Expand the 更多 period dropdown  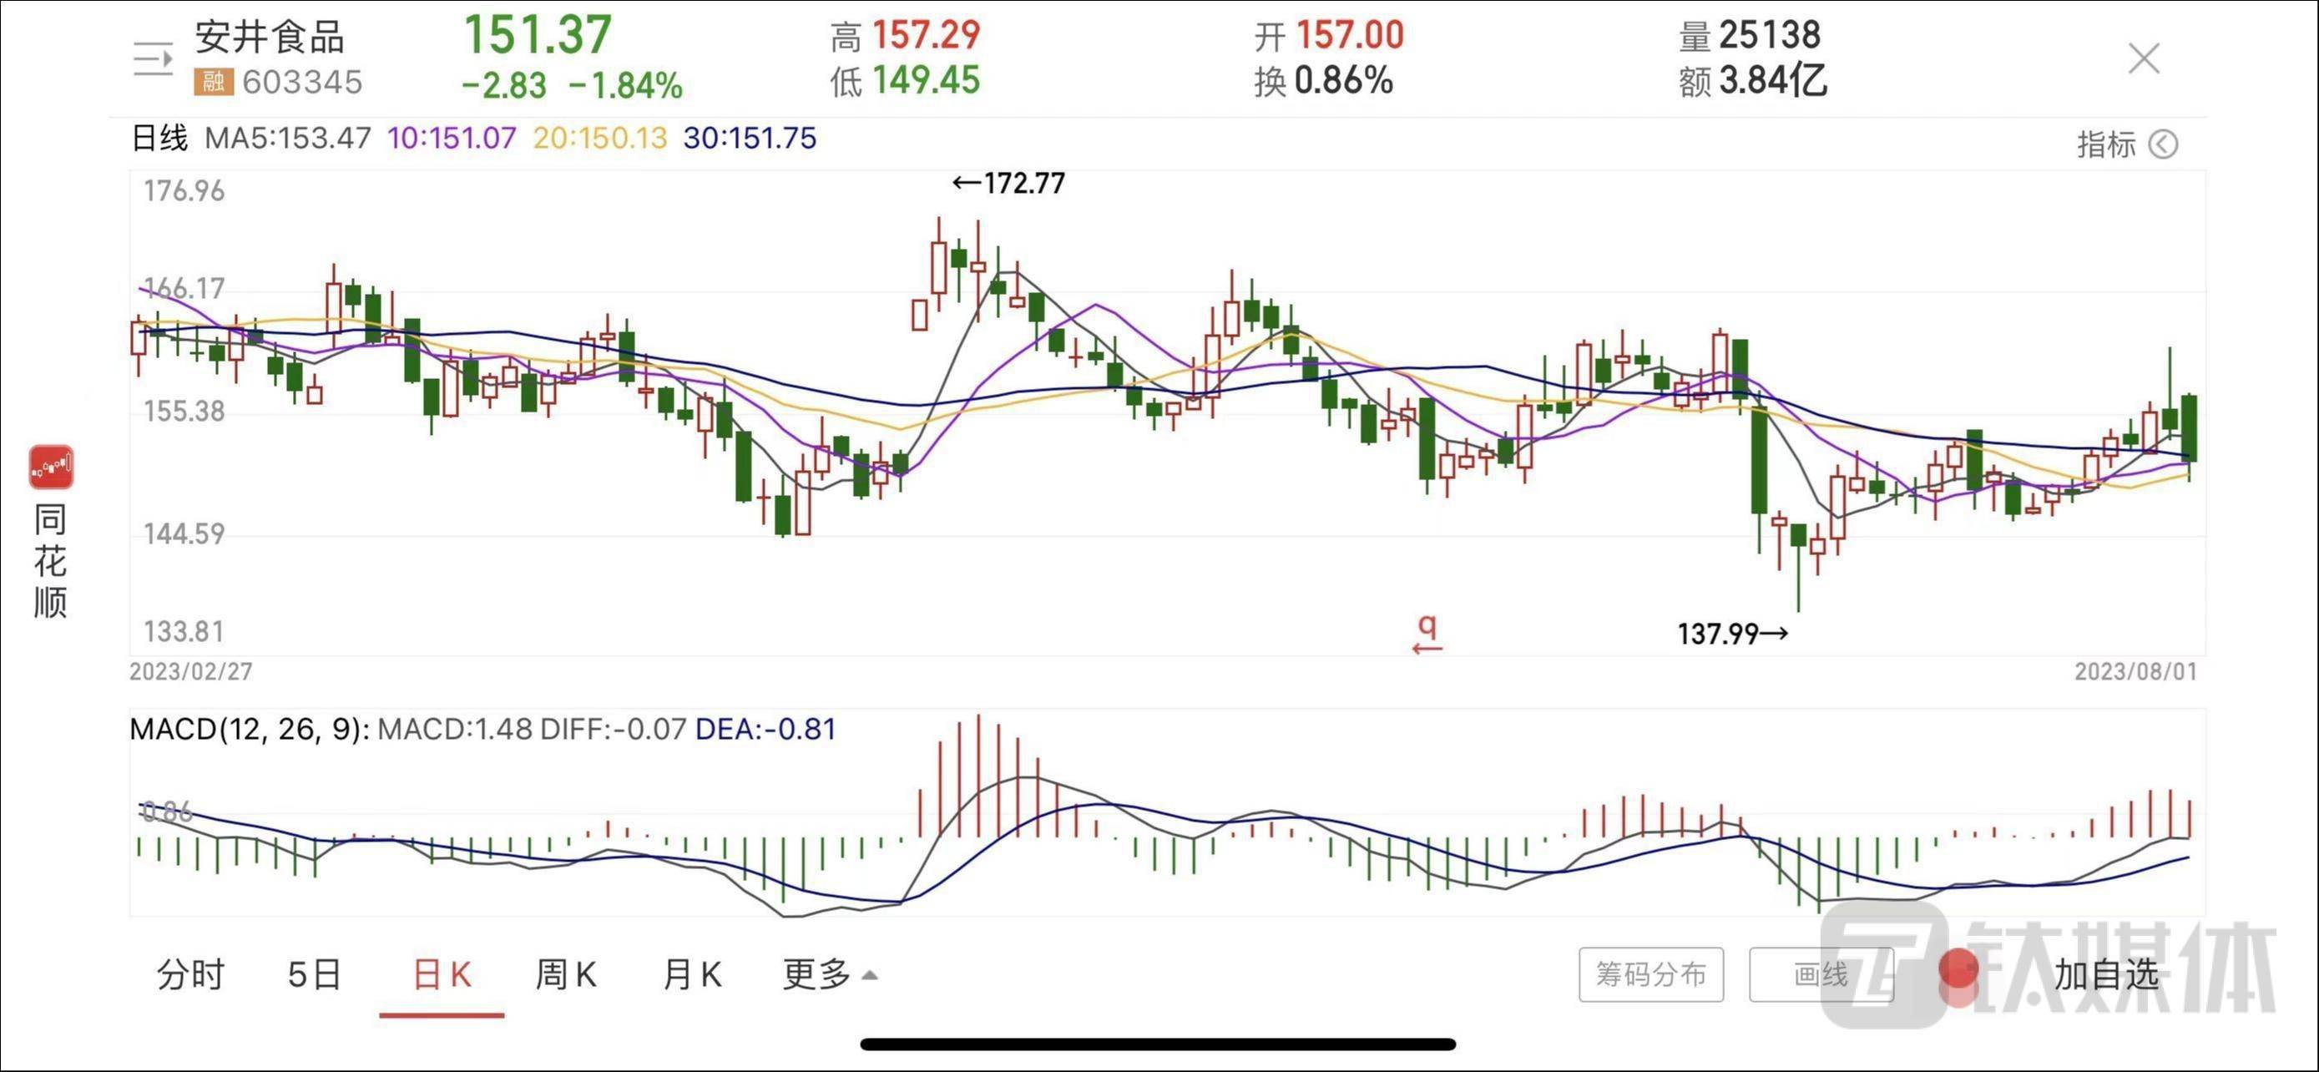[x=829, y=973]
